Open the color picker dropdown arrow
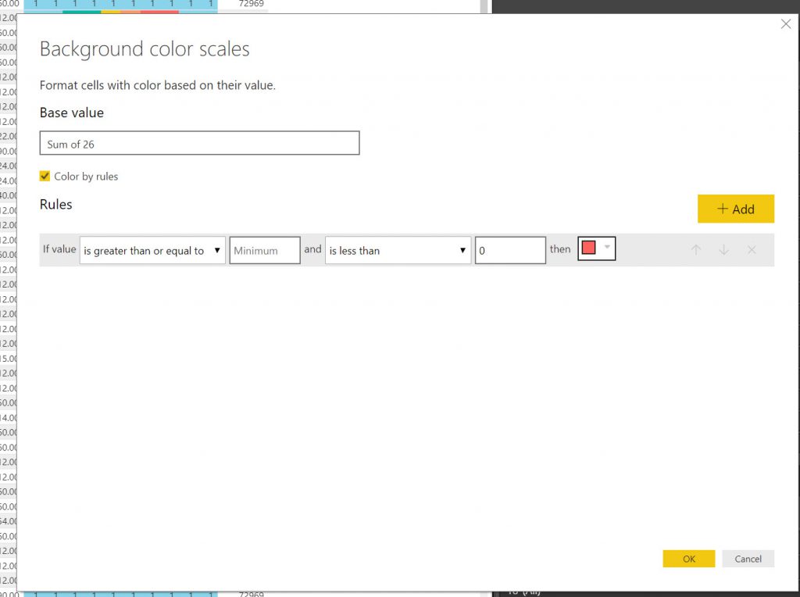This screenshot has height=597, width=800. pos(607,248)
